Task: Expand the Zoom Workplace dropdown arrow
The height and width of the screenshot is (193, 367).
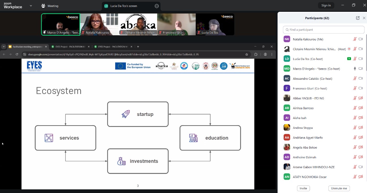Action: (x=31, y=6)
